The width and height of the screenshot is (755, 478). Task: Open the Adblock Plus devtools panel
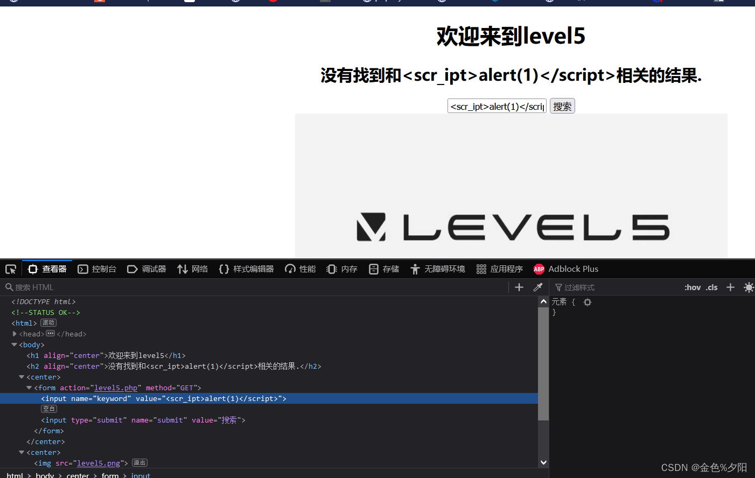[565, 269]
